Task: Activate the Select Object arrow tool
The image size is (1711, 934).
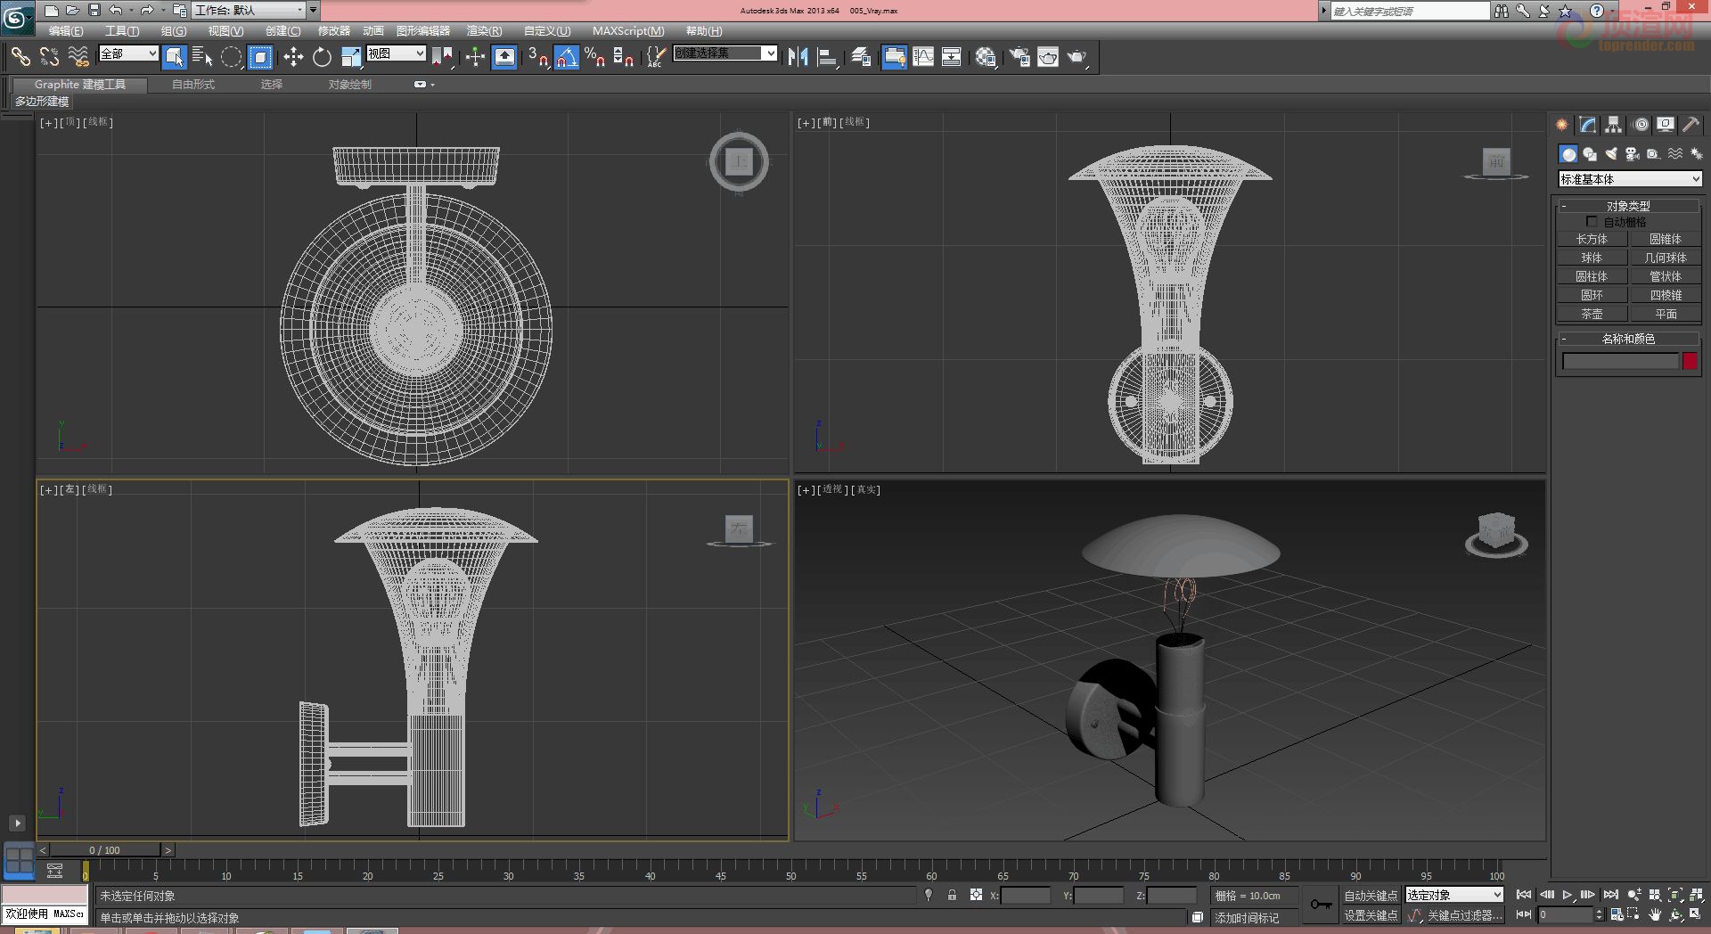Action: pos(175,57)
